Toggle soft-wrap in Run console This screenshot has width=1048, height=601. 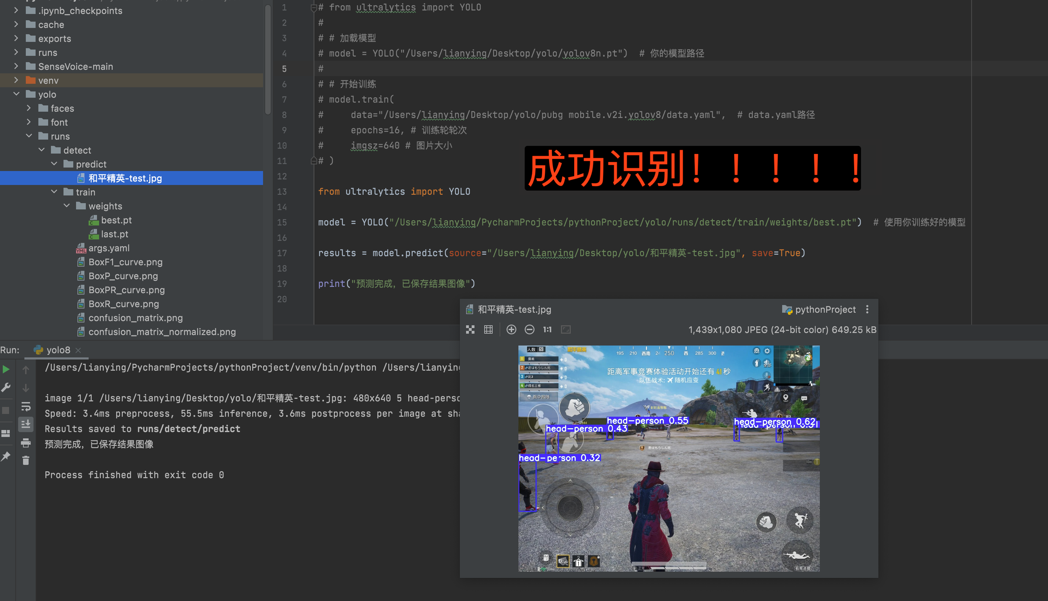pyautogui.click(x=25, y=407)
